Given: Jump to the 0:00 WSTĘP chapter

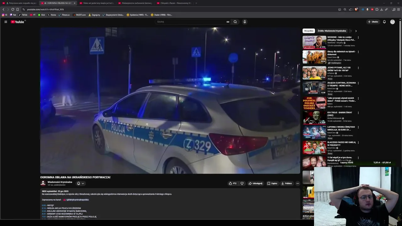Looking at the screenshot, I should pos(44,205).
